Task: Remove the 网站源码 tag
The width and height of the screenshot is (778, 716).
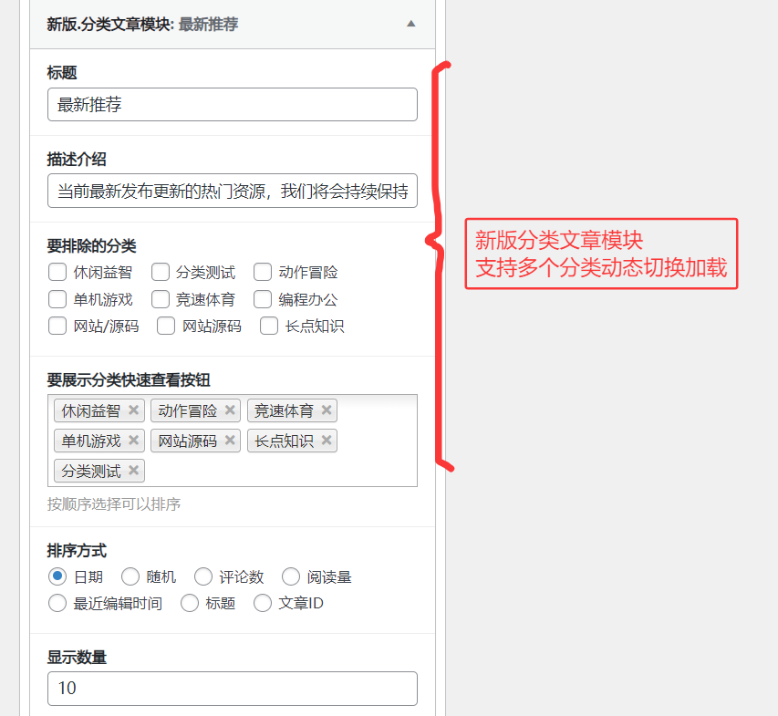Action: [x=231, y=441]
